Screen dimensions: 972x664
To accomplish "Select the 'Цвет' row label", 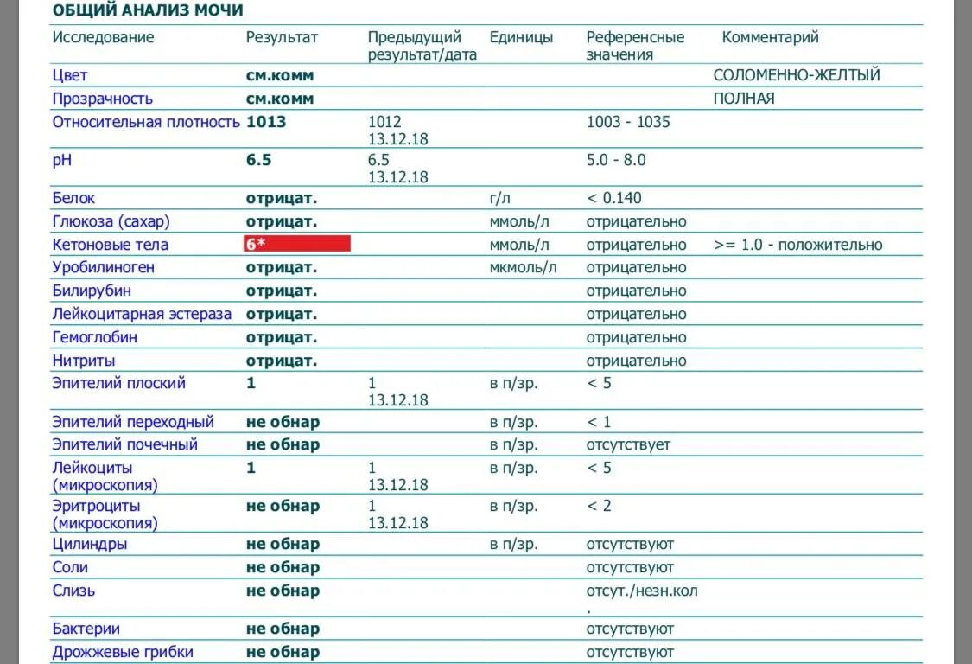I will tap(69, 76).
